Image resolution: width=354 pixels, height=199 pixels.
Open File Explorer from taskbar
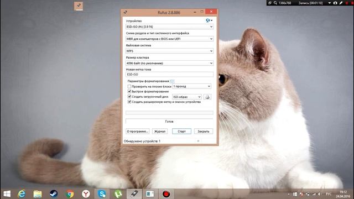[x=38, y=194]
